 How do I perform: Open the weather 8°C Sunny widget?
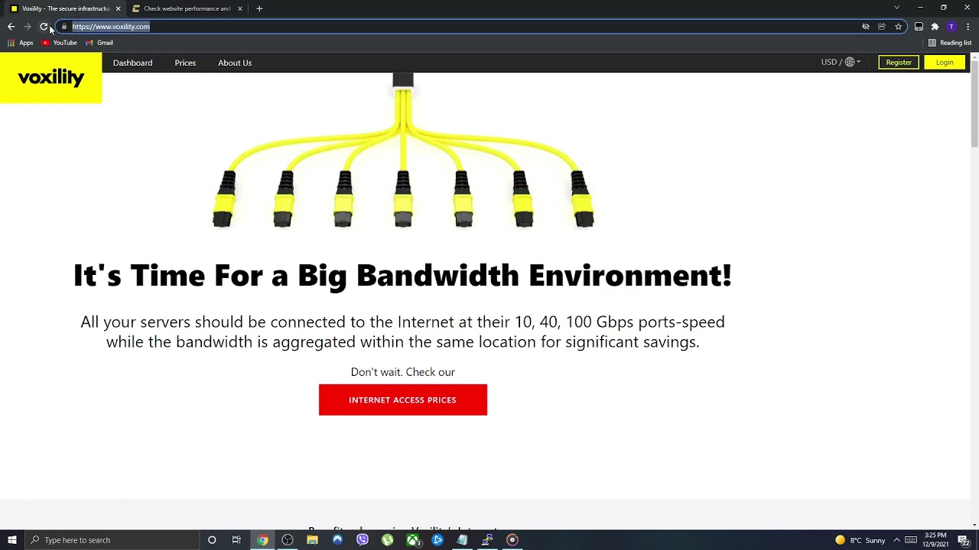860,540
